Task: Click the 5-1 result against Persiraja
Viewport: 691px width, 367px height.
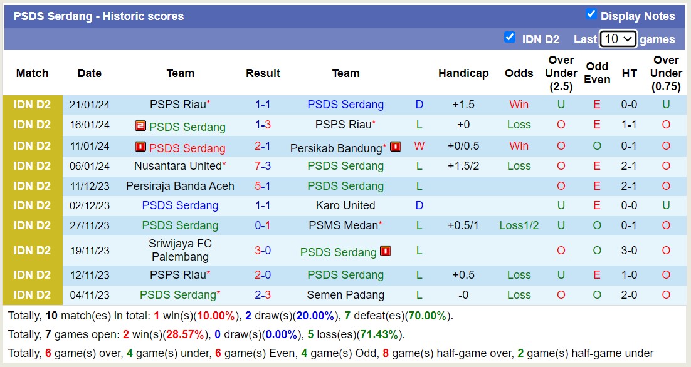Action: point(263,186)
